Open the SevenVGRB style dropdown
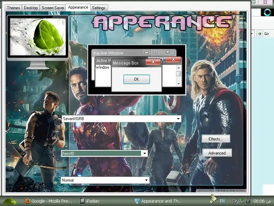This screenshot has height=206, width=274. tap(122, 118)
